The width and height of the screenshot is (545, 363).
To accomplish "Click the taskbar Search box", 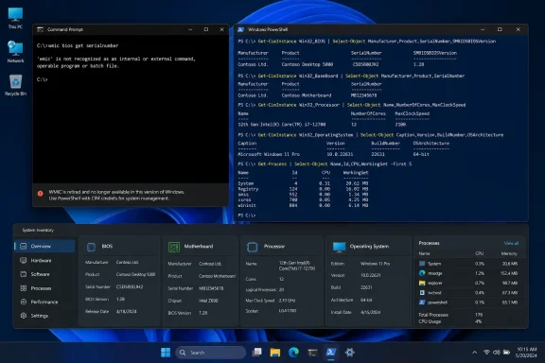I will 211,353.
